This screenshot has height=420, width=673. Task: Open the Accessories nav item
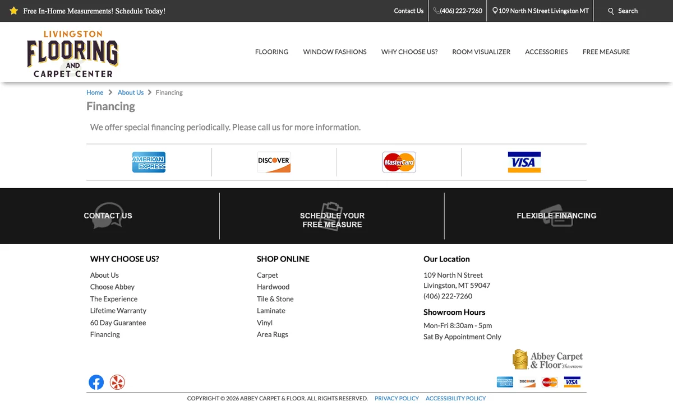[546, 52]
